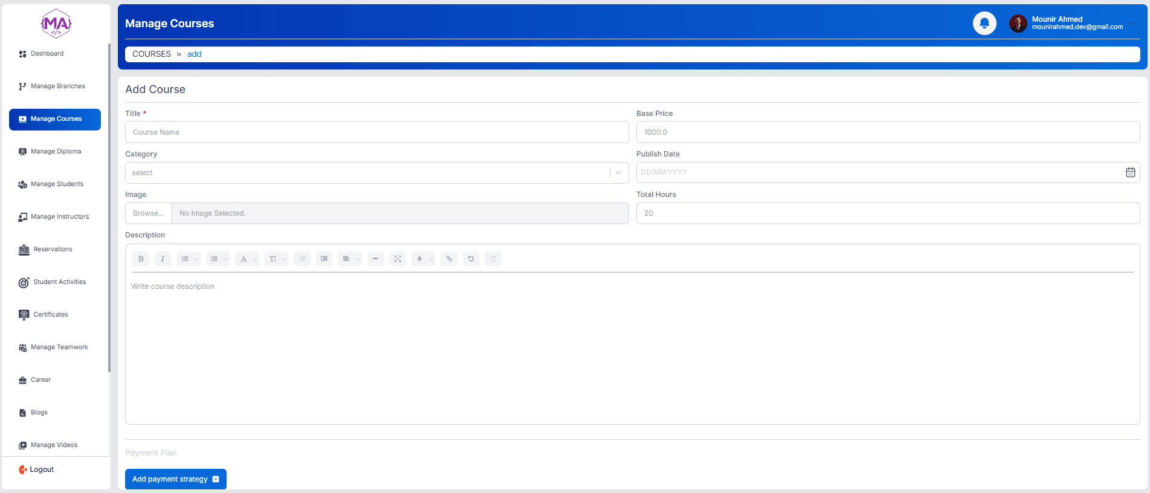Insert horizontal line in description

[x=375, y=259]
